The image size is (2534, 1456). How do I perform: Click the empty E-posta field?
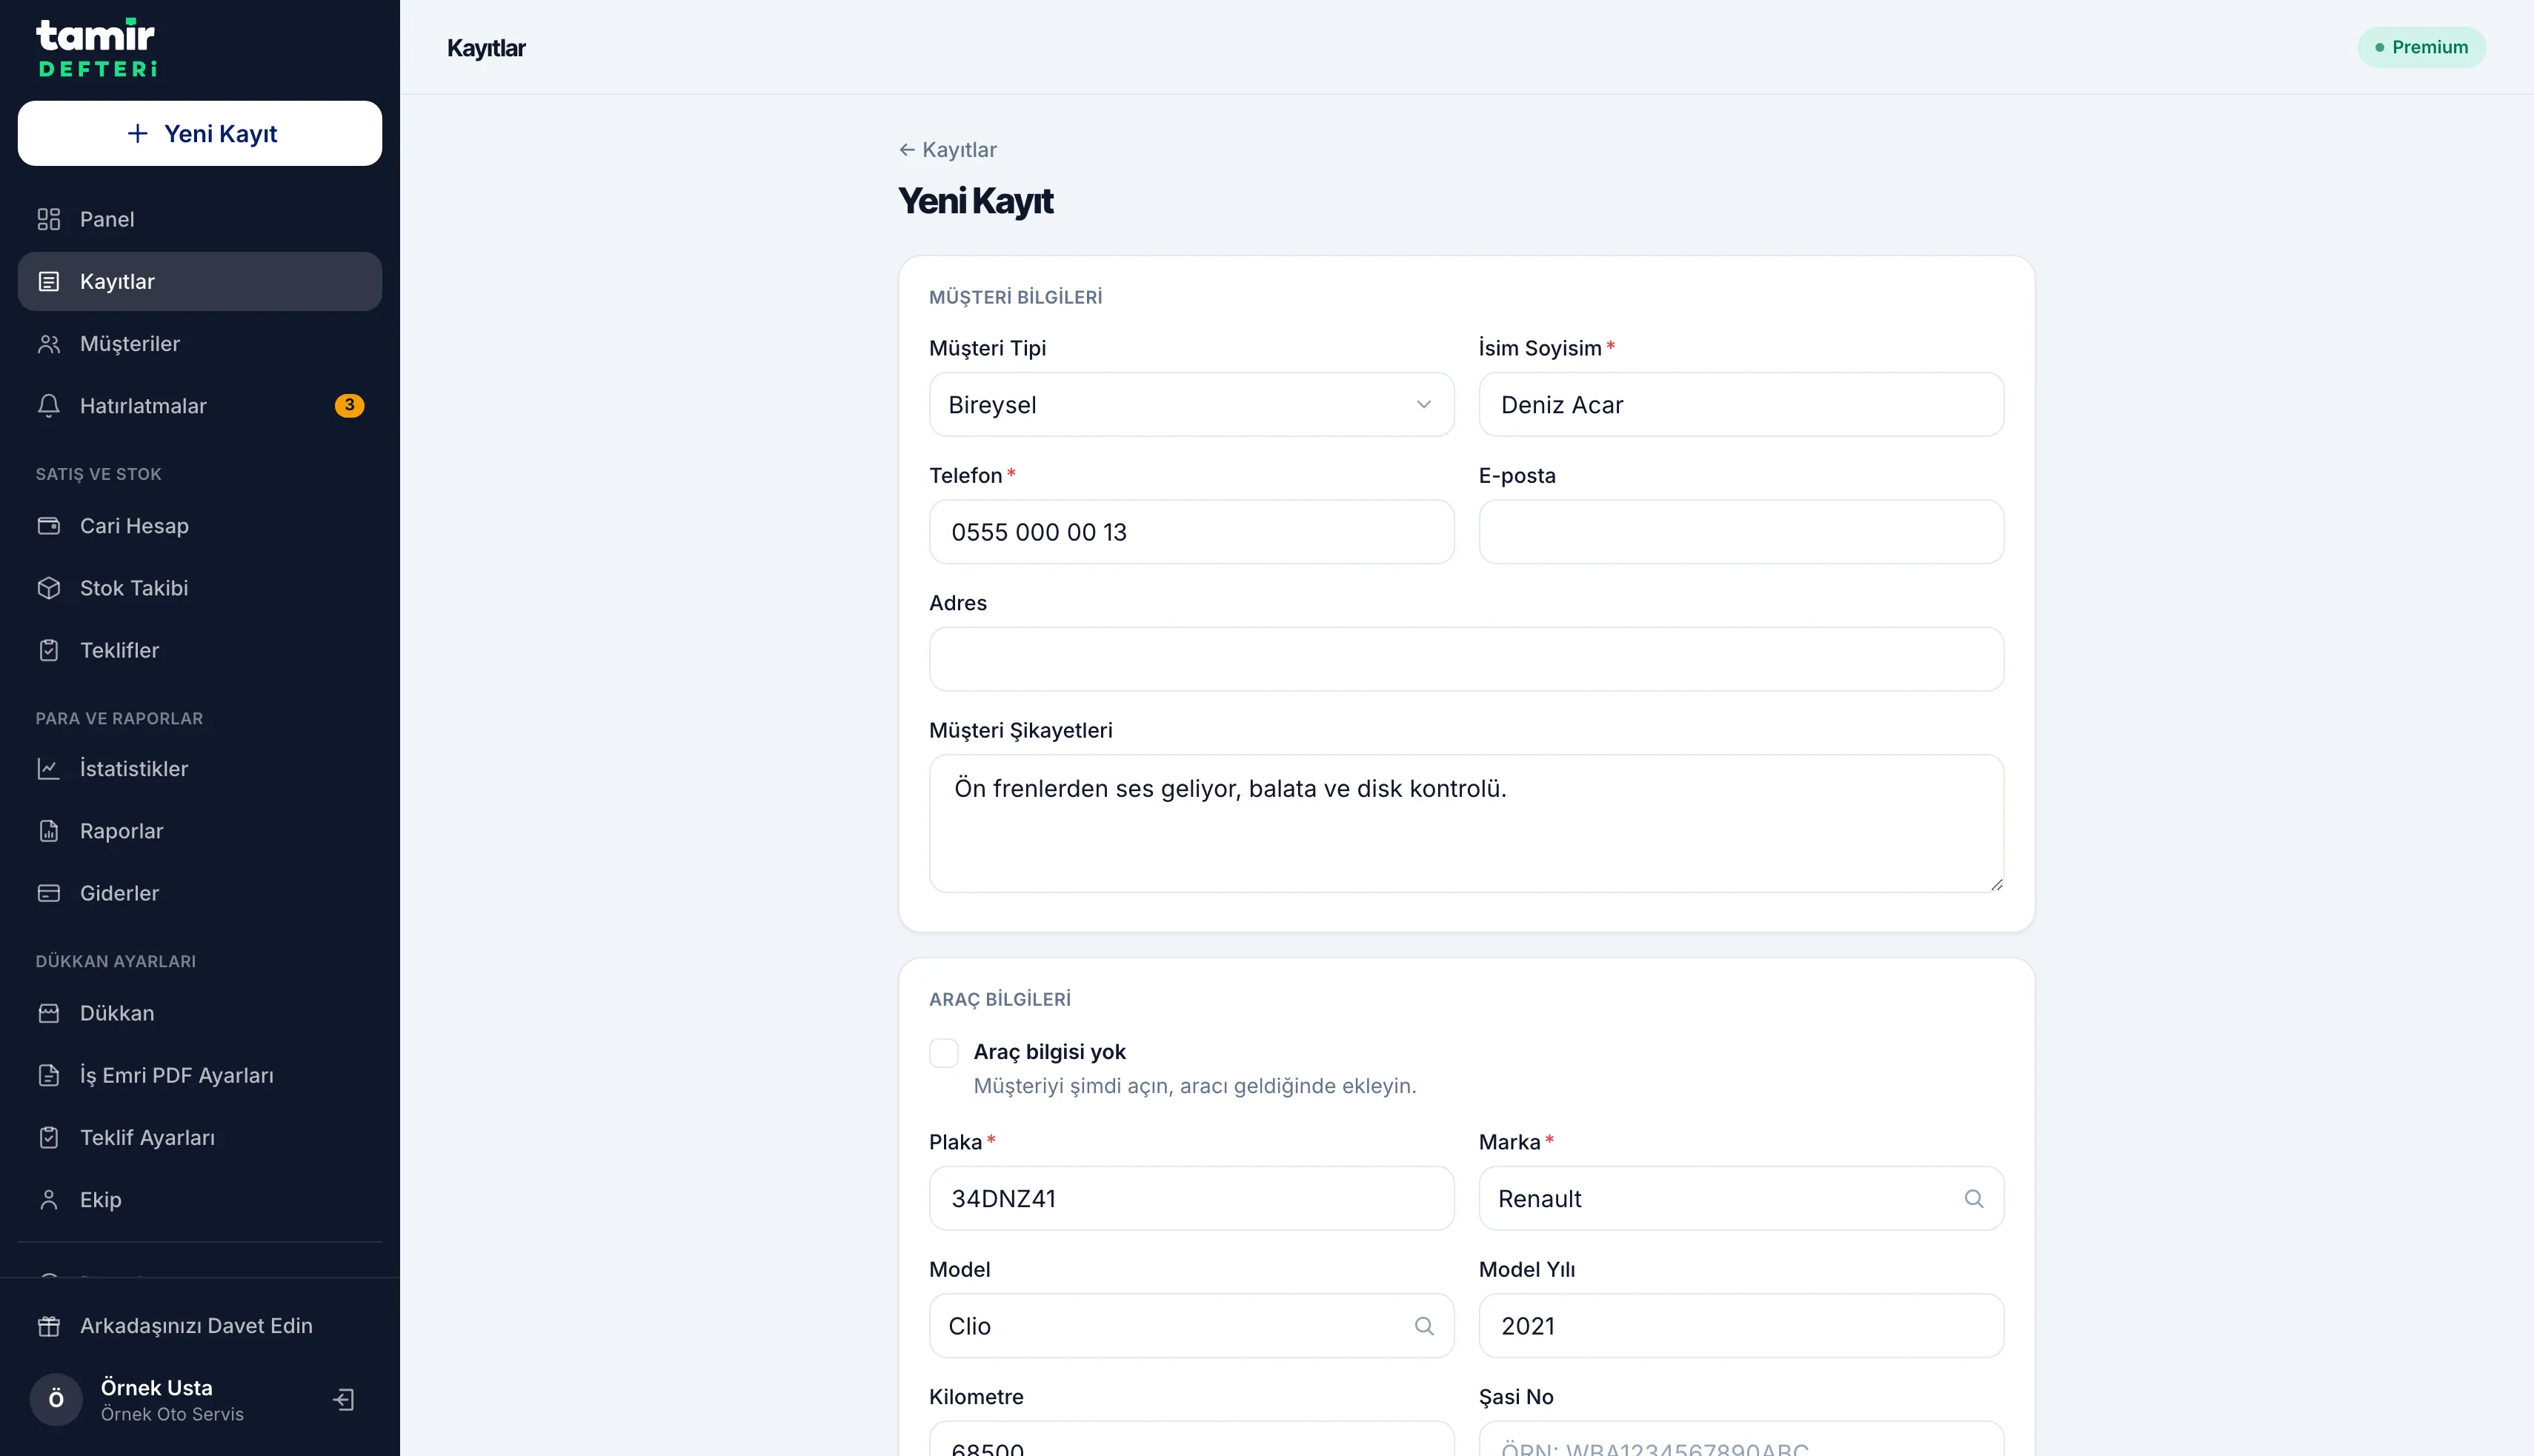[x=1740, y=532]
